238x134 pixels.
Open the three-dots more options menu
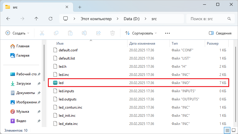(x=167, y=33)
